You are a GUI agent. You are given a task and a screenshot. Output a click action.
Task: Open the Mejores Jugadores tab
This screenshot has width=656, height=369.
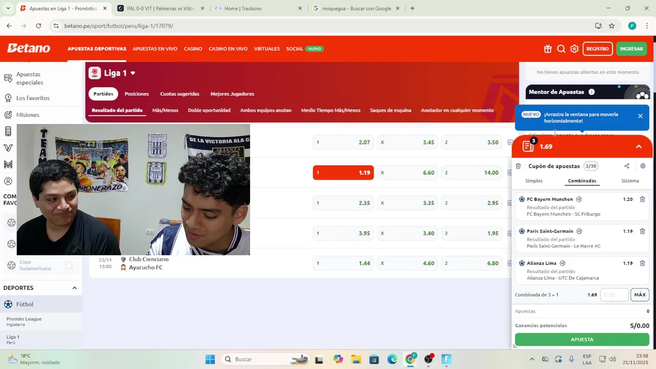[x=232, y=94]
